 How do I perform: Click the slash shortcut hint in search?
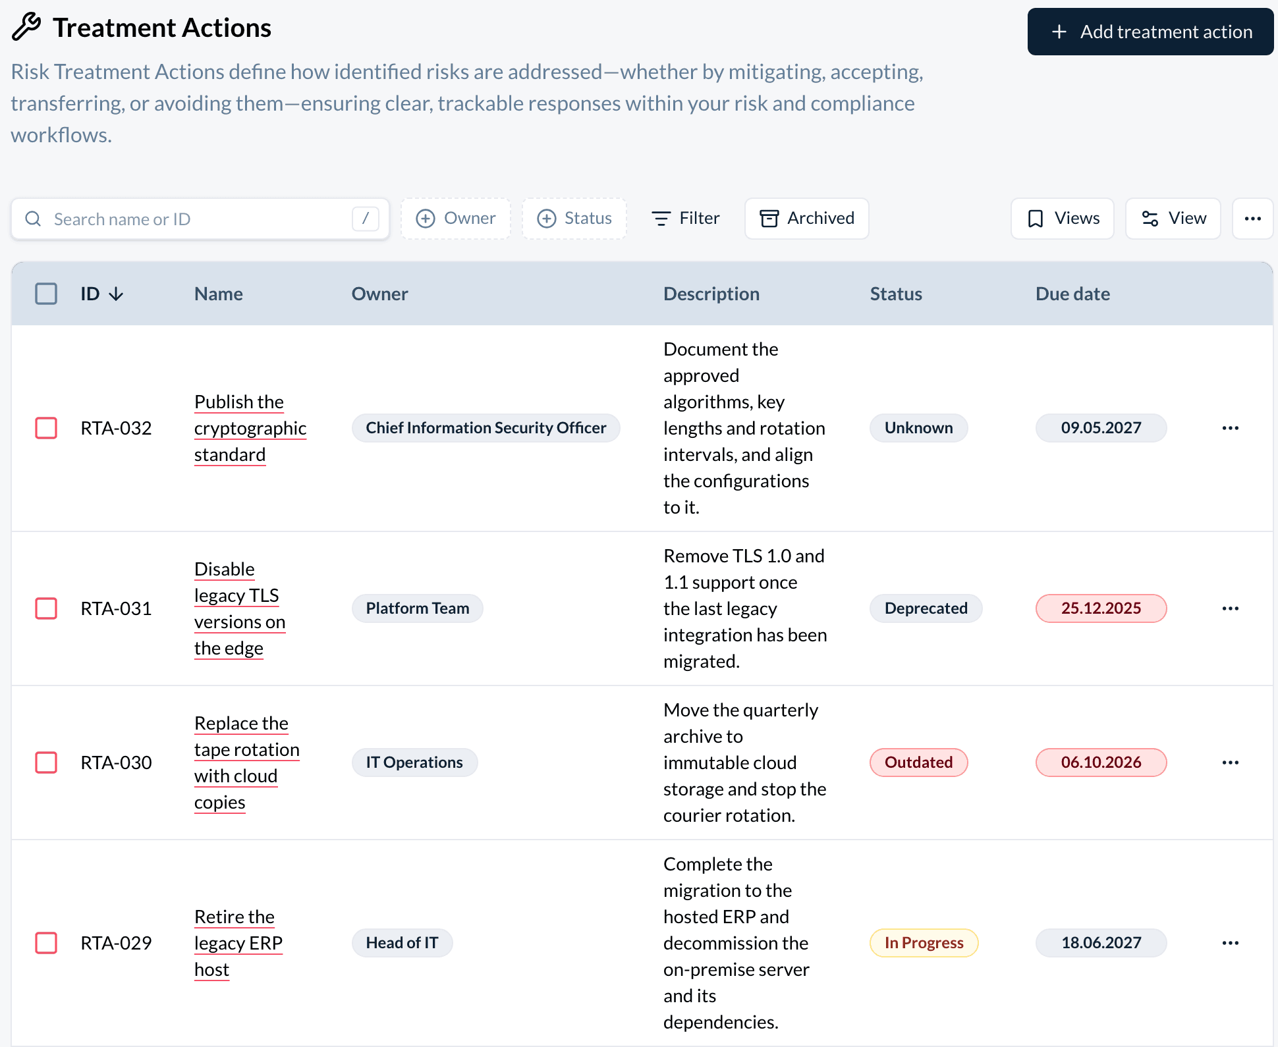point(366,219)
